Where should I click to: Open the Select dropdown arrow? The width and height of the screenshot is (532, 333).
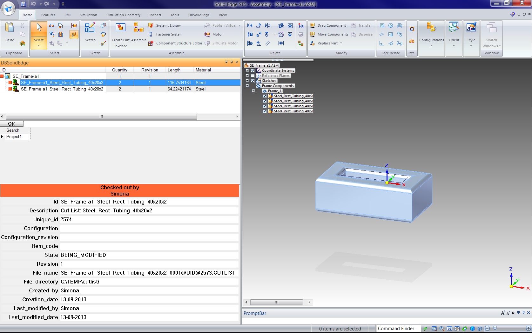pos(39,46)
